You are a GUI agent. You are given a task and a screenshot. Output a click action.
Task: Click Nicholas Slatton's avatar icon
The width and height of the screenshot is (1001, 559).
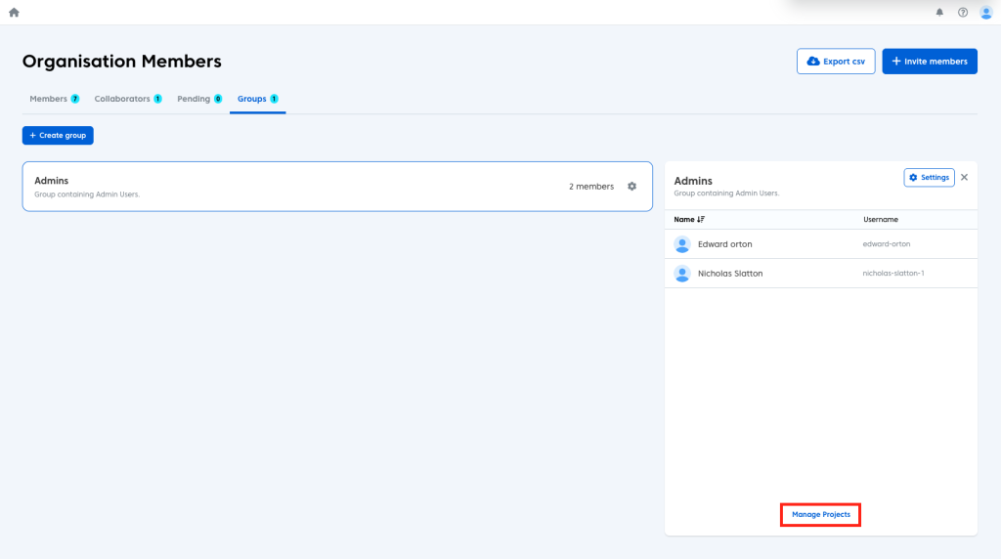[682, 274]
